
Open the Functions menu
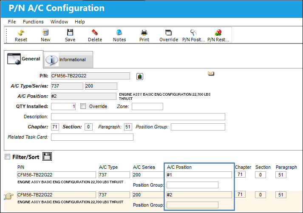pyautogui.click(x=33, y=22)
